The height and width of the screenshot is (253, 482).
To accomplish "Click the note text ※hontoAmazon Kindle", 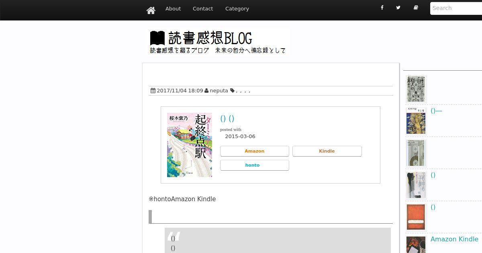I will (x=182, y=199).
